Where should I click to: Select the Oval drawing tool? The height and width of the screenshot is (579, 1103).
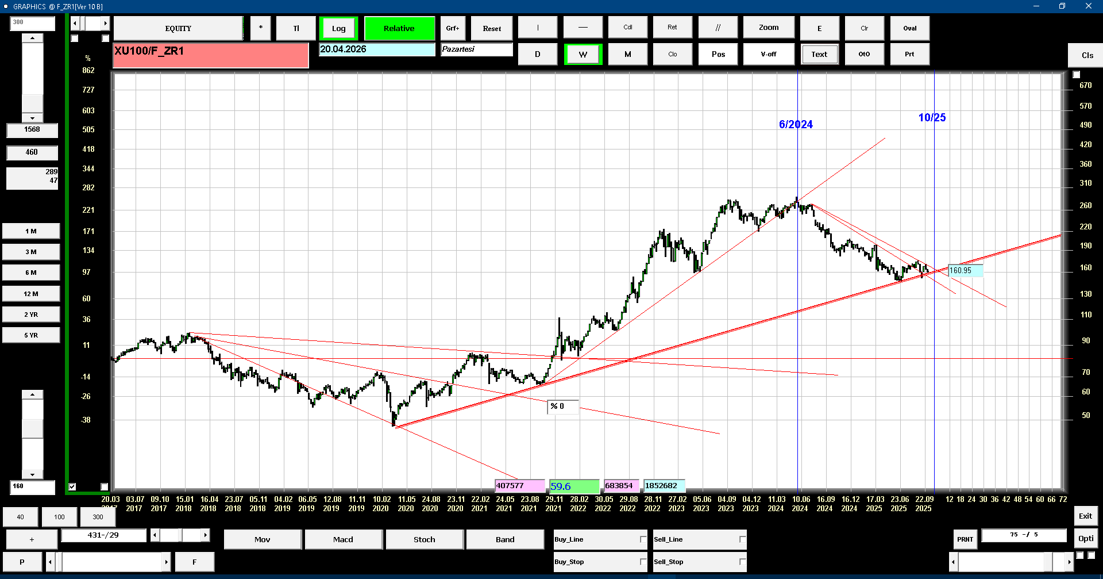pyautogui.click(x=910, y=28)
